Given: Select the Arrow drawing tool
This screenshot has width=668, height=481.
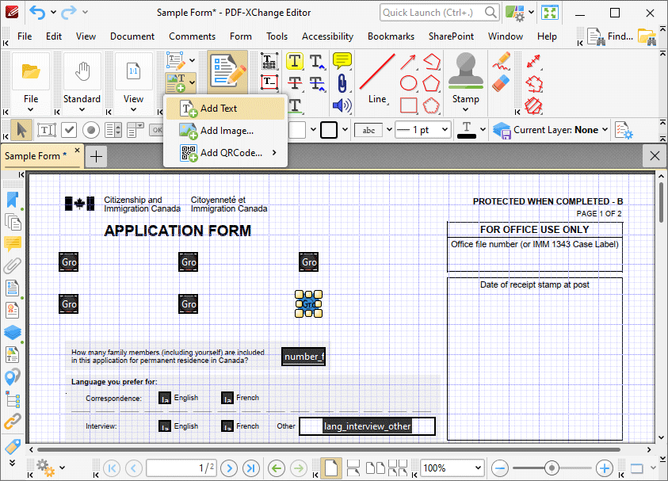Looking at the screenshot, I should [408, 62].
